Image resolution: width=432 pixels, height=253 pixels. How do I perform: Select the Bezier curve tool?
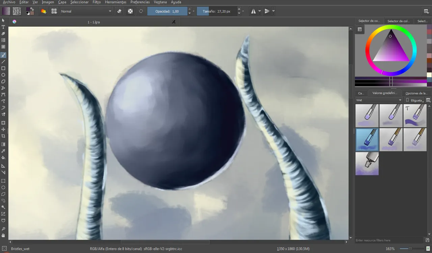click(x=3, y=95)
